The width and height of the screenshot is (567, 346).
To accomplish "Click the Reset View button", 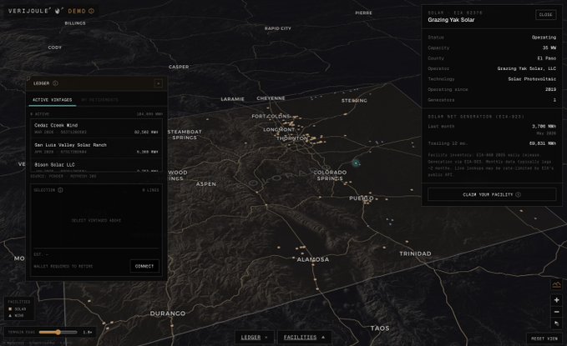I will point(544,338).
